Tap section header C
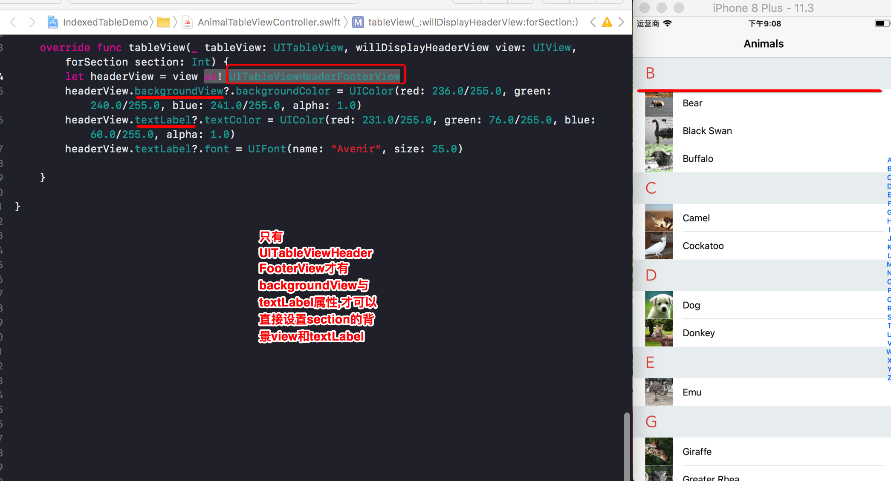 (x=761, y=188)
